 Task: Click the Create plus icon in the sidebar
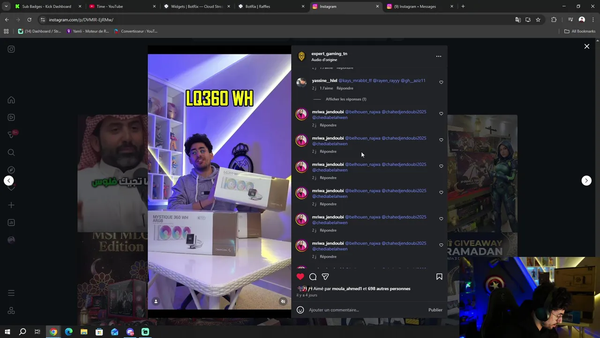[11, 205]
